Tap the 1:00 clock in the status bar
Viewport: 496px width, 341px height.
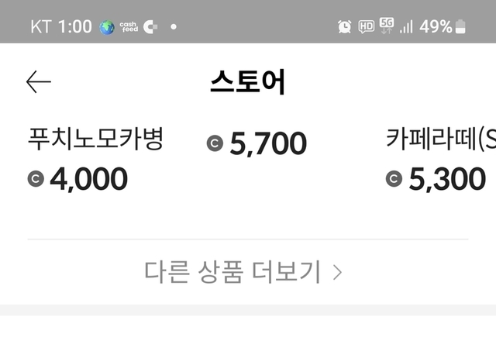pyautogui.click(x=74, y=27)
